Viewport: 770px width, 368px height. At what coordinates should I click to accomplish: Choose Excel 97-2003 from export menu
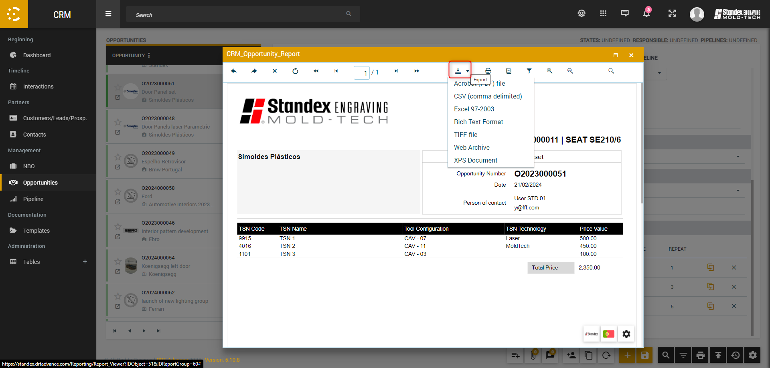click(474, 109)
